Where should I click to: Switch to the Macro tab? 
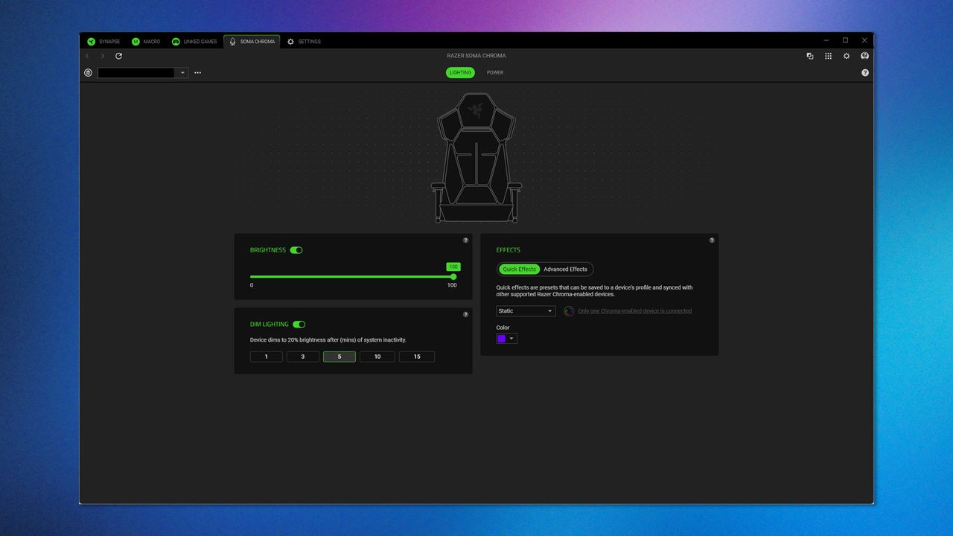[x=146, y=42]
